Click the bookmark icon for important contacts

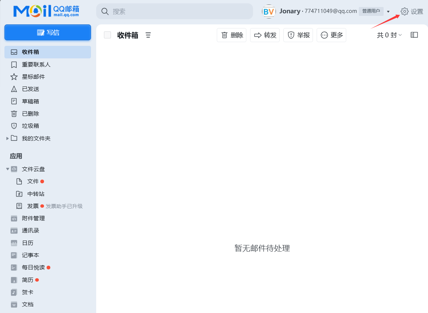pyautogui.click(x=14, y=65)
